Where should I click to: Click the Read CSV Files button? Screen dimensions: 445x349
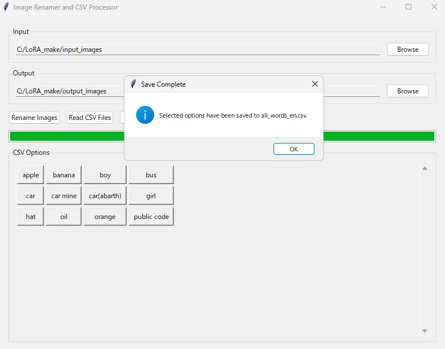click(90, 118)
